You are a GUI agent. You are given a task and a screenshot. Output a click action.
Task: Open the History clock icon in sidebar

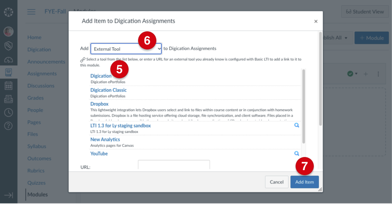tap(8, 113)
